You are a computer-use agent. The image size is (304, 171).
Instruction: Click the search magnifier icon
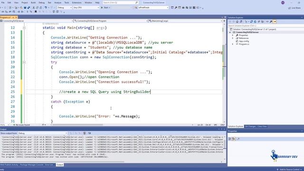pyautogui.click(x=136, y=2)
